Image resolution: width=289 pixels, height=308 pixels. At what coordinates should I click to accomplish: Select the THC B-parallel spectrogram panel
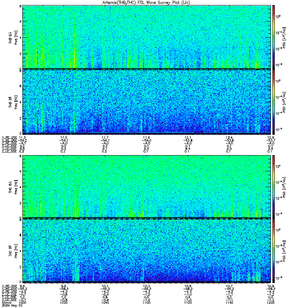click(147, 251)
